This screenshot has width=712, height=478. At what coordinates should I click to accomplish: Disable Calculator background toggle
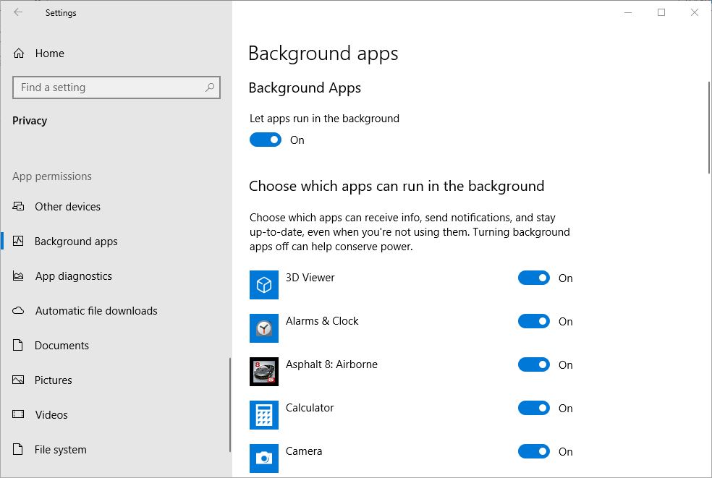coord(534,409)
